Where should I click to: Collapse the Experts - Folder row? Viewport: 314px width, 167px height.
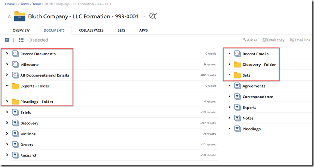7,86
